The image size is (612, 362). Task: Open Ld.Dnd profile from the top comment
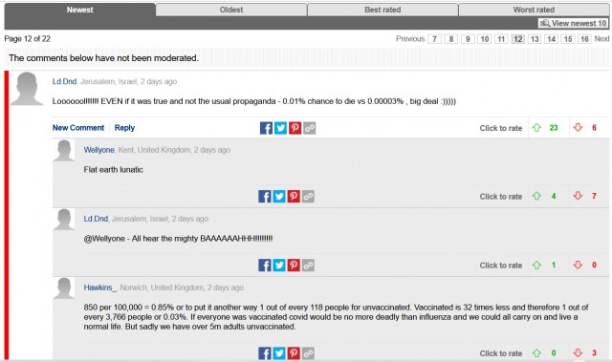click(x=64, y=81)
